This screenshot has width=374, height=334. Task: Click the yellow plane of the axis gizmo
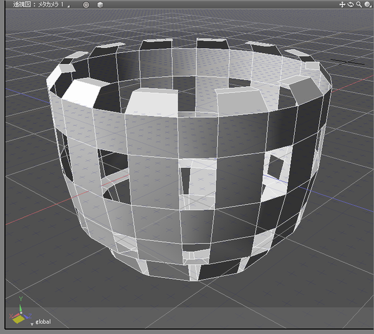pos(18,321)
